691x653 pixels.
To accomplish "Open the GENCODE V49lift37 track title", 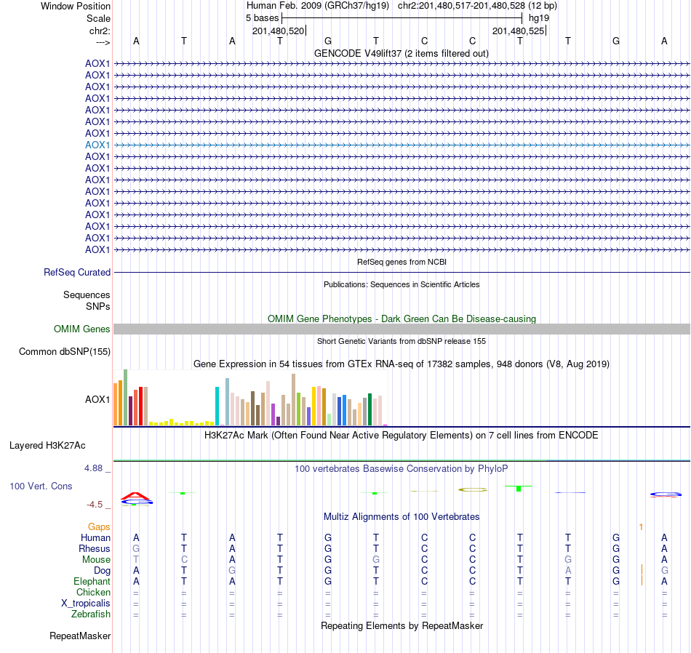I will click(402, 53).
